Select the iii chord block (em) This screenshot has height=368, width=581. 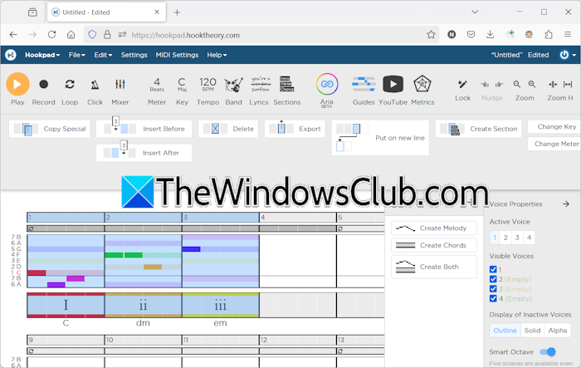coord(221,306)
